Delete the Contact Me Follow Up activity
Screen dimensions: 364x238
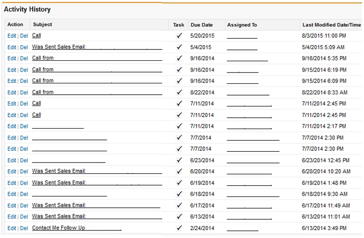tap(24, 228)
